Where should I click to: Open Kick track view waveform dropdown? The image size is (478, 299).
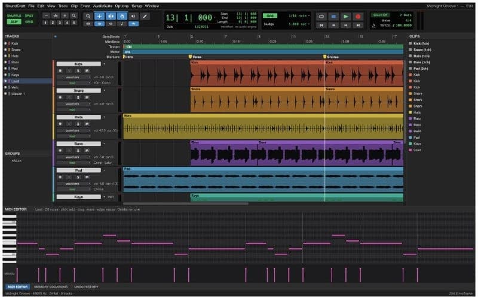click(x=74, y=78)
